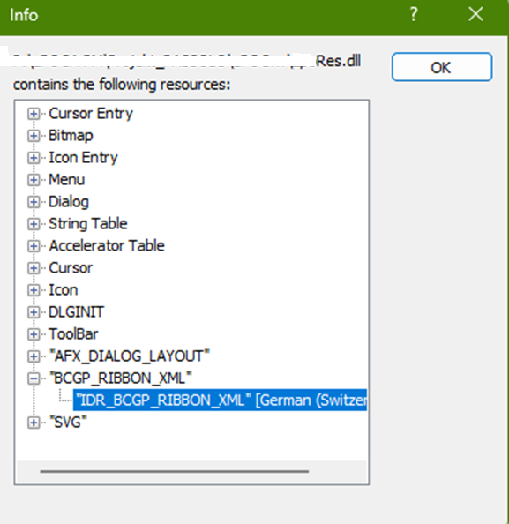Click the horizontal scrollbar thumb
Image resolution: width=509 pixels, height=524 pixels.
tap(174, 472)
